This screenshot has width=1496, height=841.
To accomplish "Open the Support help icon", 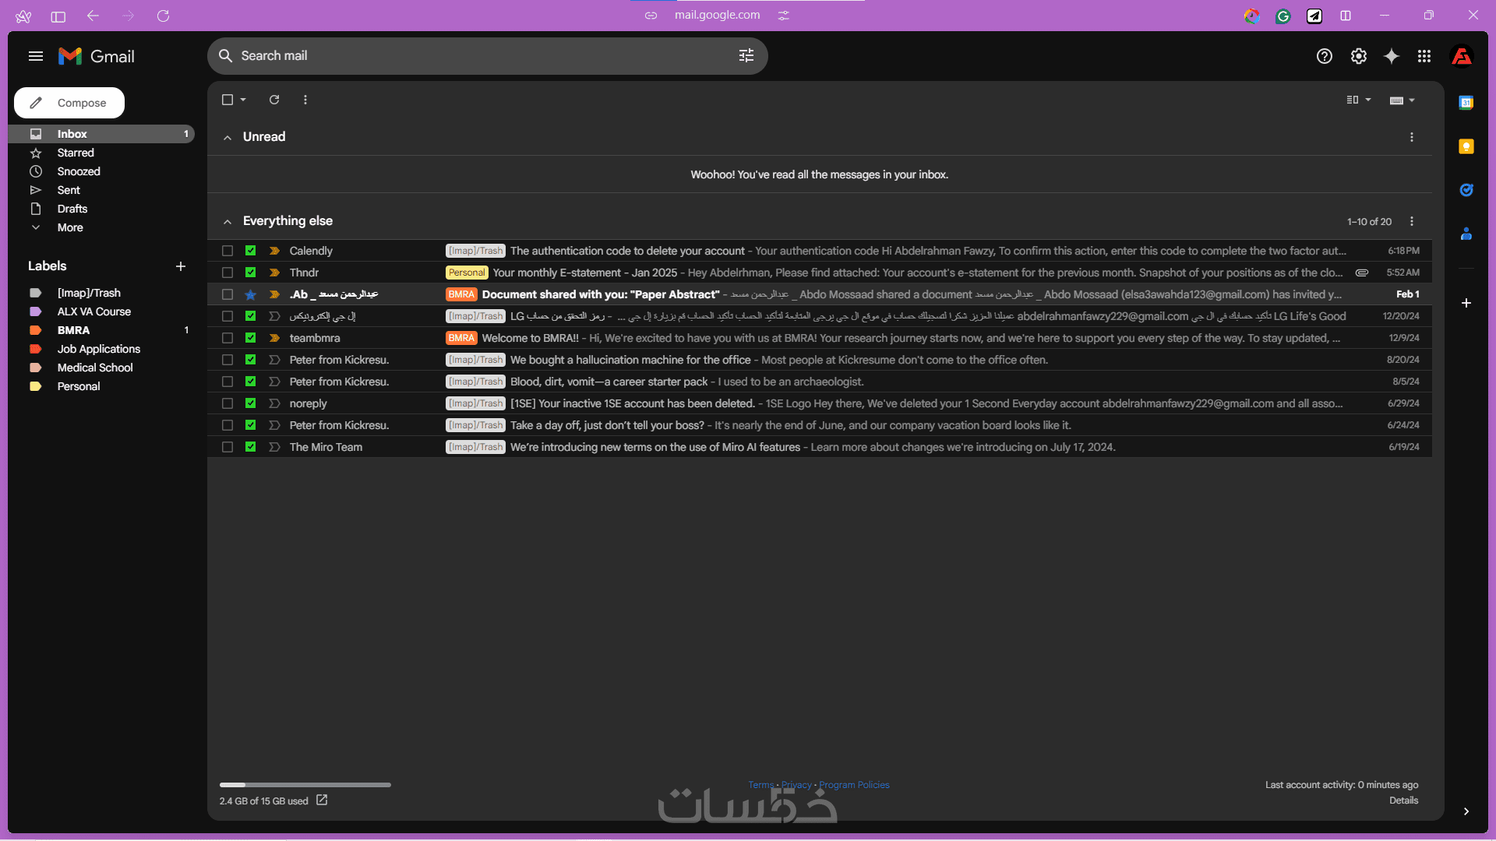I will click(x=1324, y=56).
